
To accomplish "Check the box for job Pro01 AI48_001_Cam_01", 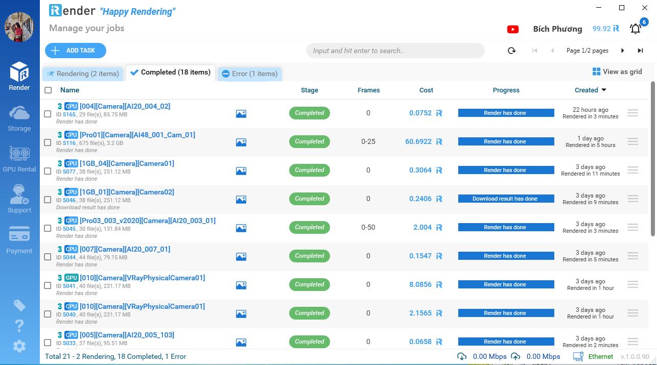I will click(48, 142).
